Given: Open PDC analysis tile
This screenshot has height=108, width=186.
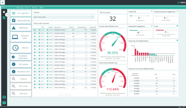Looking at the screenshot, I should tap(21, 64).
